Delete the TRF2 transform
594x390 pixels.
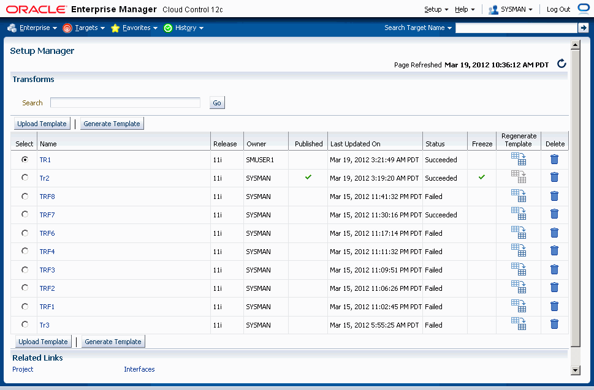[x=554, y=287]
